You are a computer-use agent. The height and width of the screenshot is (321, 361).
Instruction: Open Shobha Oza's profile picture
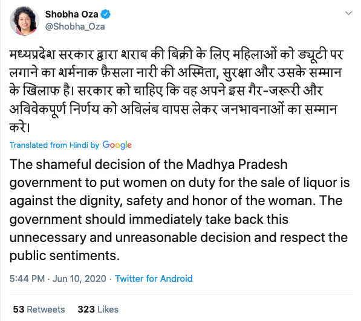24,21
